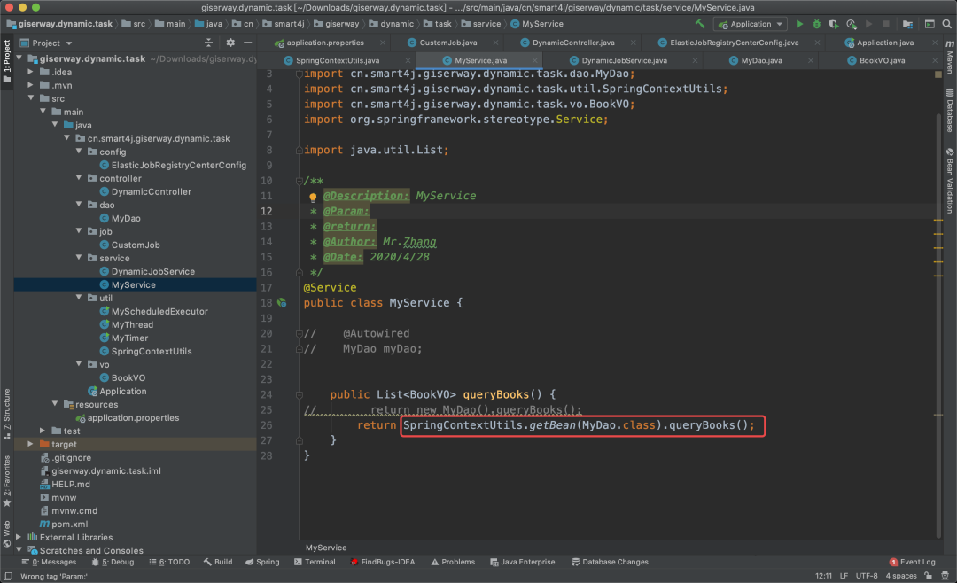Build the project with the hammer icon
This screenshot has height=583, width=957.
point(700,24)
